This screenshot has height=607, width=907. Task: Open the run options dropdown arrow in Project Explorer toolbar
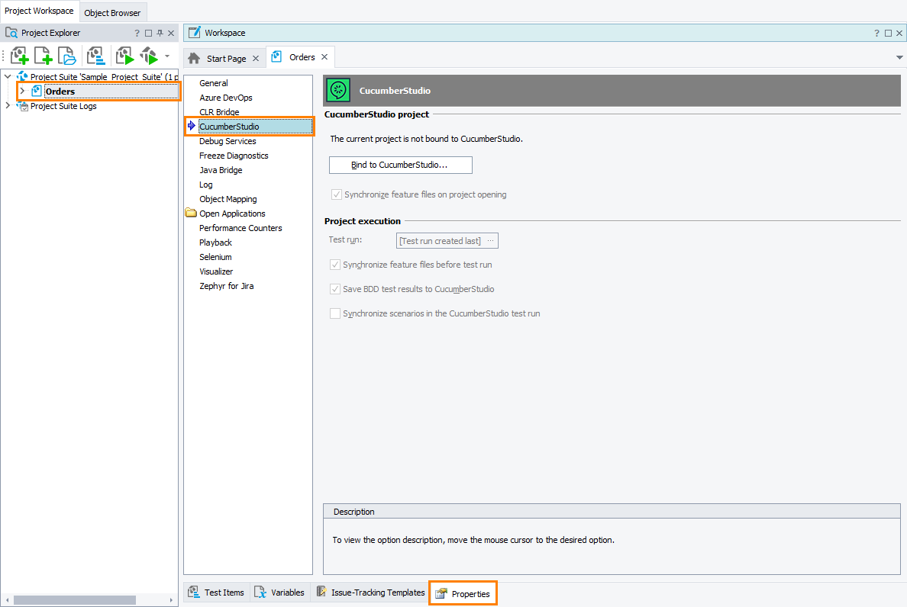pos(167,56)
